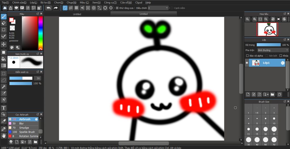Enable concentric circle snap
This screenshot has width=290, height=149.
pyautogui.click(x=94, y=8)
